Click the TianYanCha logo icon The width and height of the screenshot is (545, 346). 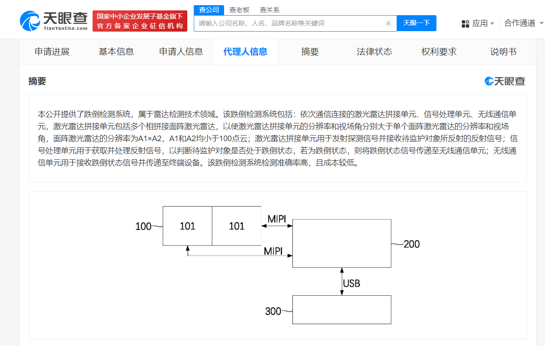(30, 21)
